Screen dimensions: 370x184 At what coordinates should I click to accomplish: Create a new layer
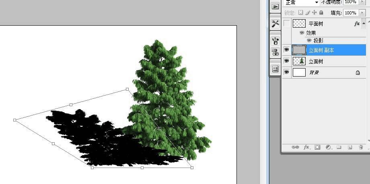point(350,147)
